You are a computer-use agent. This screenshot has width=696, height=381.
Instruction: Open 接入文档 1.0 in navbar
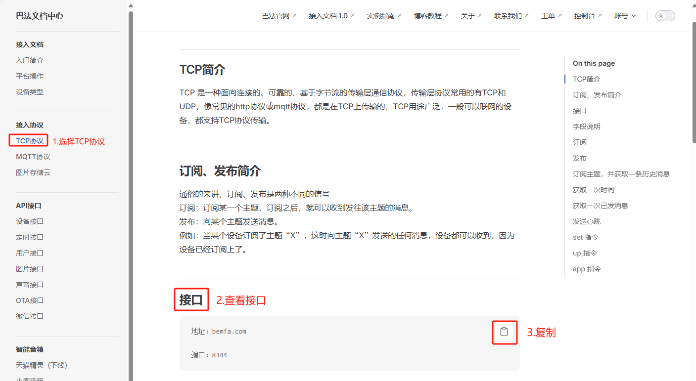tap(331, 16)
